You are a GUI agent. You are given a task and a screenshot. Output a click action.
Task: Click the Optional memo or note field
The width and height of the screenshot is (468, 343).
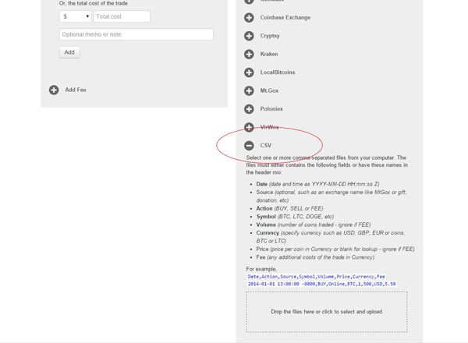click(136, 34)
